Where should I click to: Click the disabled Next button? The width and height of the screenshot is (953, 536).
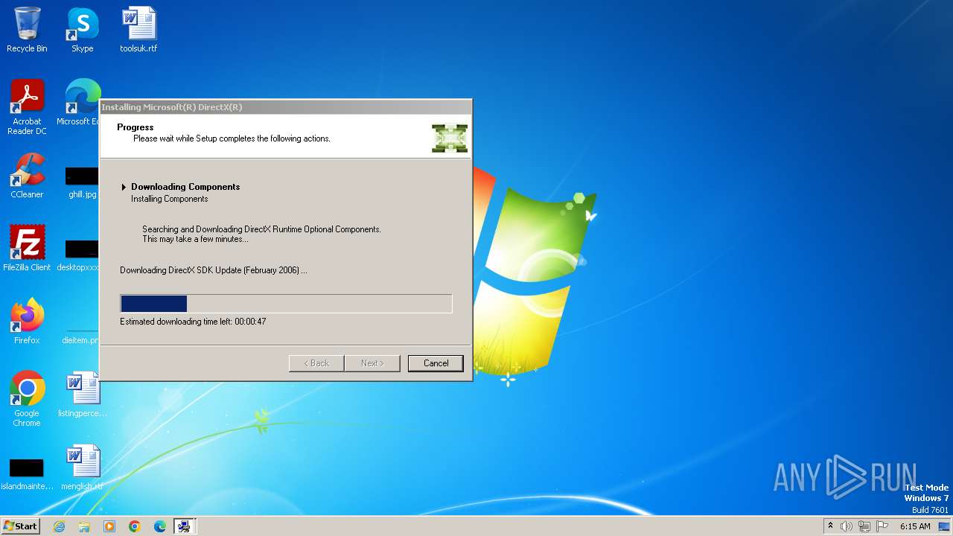tap(372, 363)
